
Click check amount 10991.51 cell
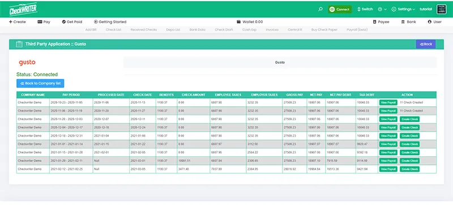pos(193,161)
